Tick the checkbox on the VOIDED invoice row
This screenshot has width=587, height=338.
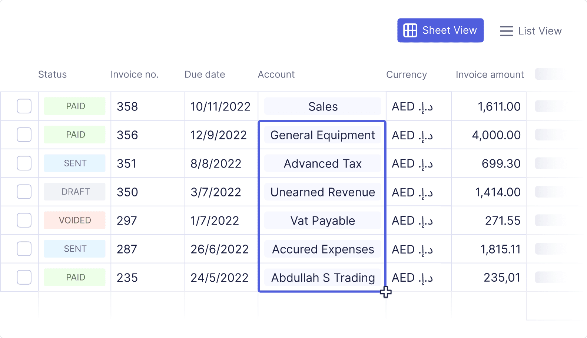coord(24,220)
